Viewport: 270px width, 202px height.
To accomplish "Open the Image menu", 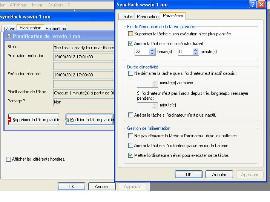I will pos(37,5).
